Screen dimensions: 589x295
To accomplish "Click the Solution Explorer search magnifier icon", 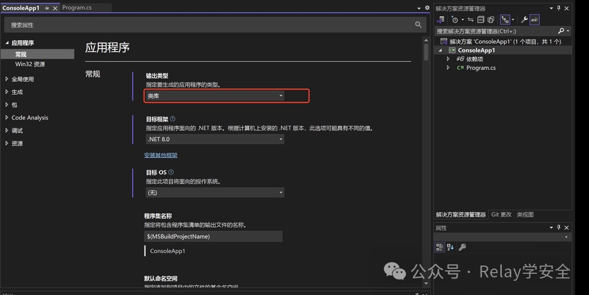I will [x=561, y=31].
